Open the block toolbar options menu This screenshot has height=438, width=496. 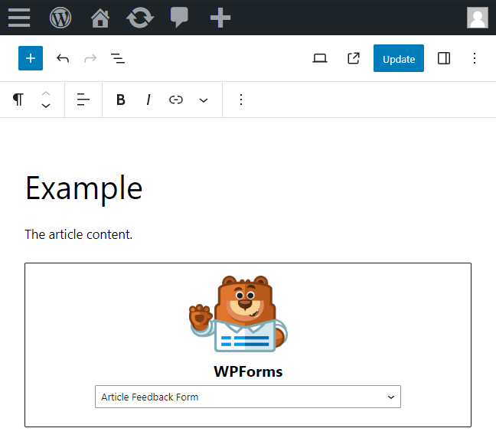(241, 100)
